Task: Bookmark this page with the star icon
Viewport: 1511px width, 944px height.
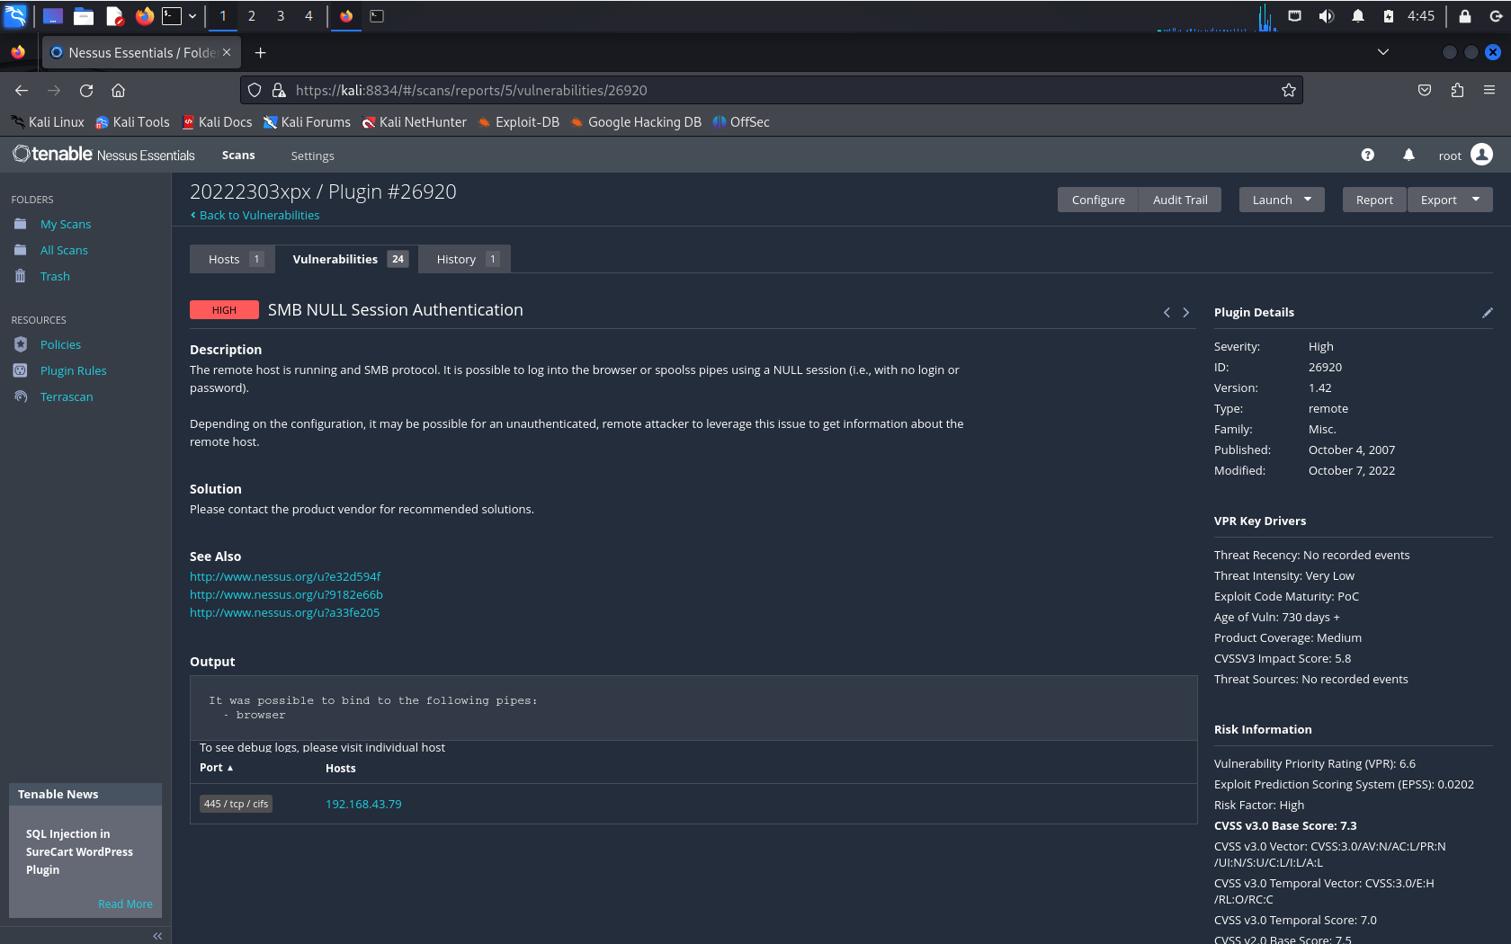Action: click(x=1288, y=90)
